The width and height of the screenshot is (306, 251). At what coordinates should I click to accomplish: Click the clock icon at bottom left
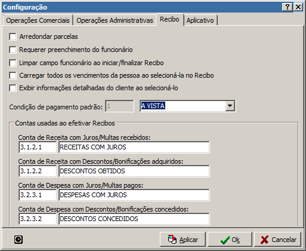(18, 239)
